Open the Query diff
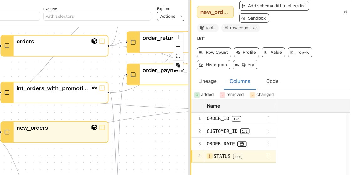 [245, 65]
